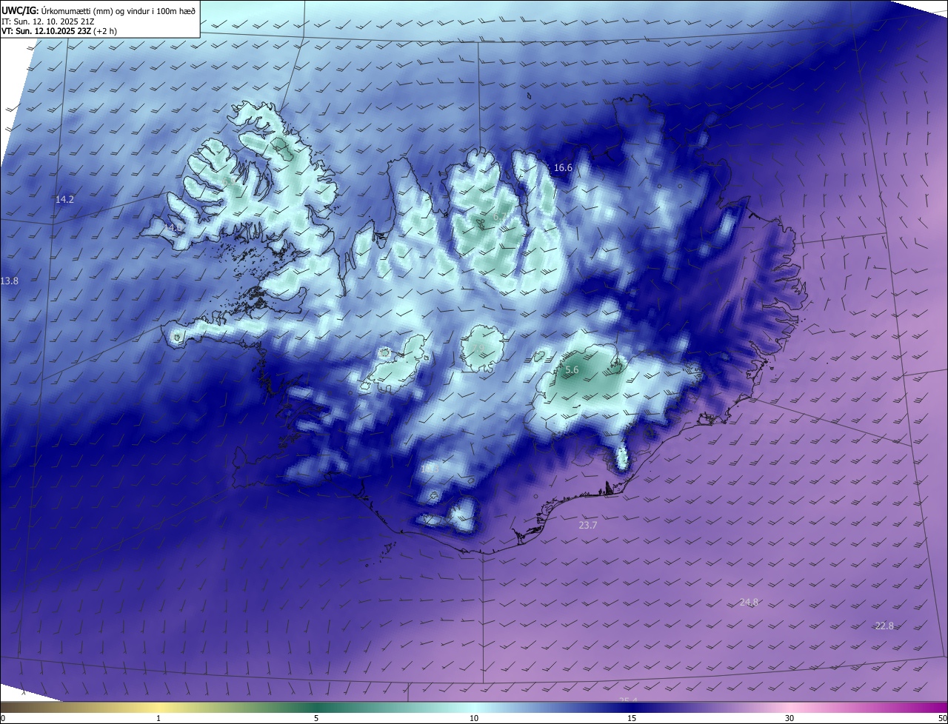The image size is (948, 724).
Task: Click the 23.7 value label on the map
Action: [x=587, y=525]
